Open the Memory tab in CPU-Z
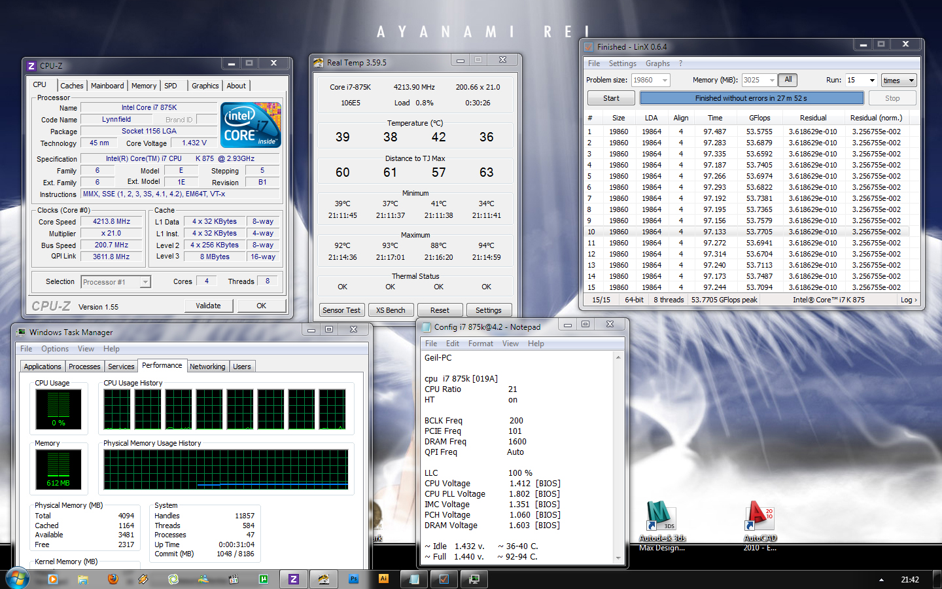The image size is (942, 589). 144,86
